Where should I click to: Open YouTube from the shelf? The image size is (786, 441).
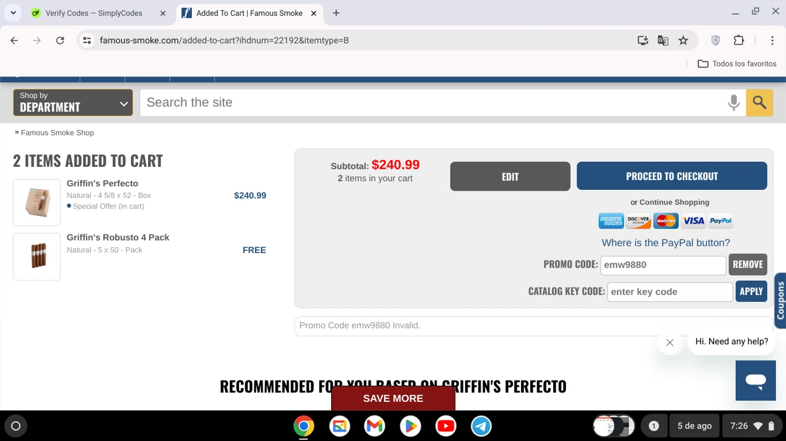(446, 426)
